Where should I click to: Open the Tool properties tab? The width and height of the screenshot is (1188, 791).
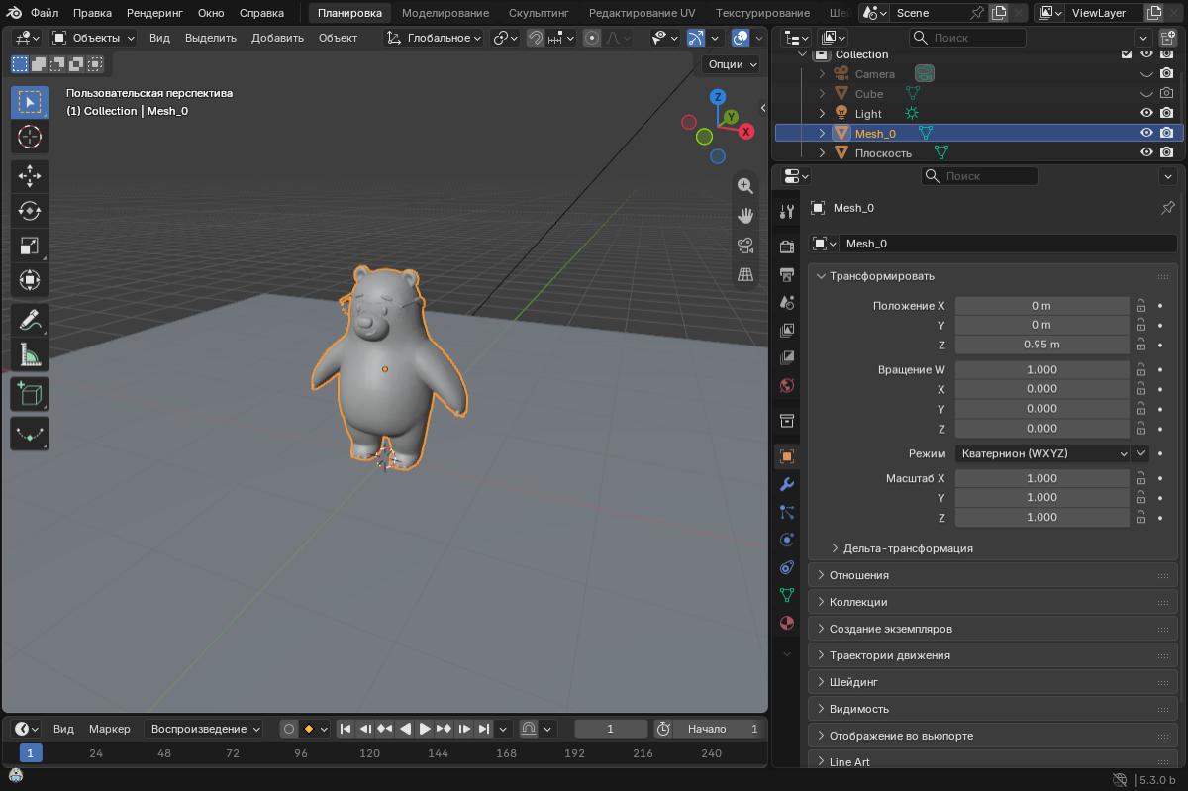point(787,211)
